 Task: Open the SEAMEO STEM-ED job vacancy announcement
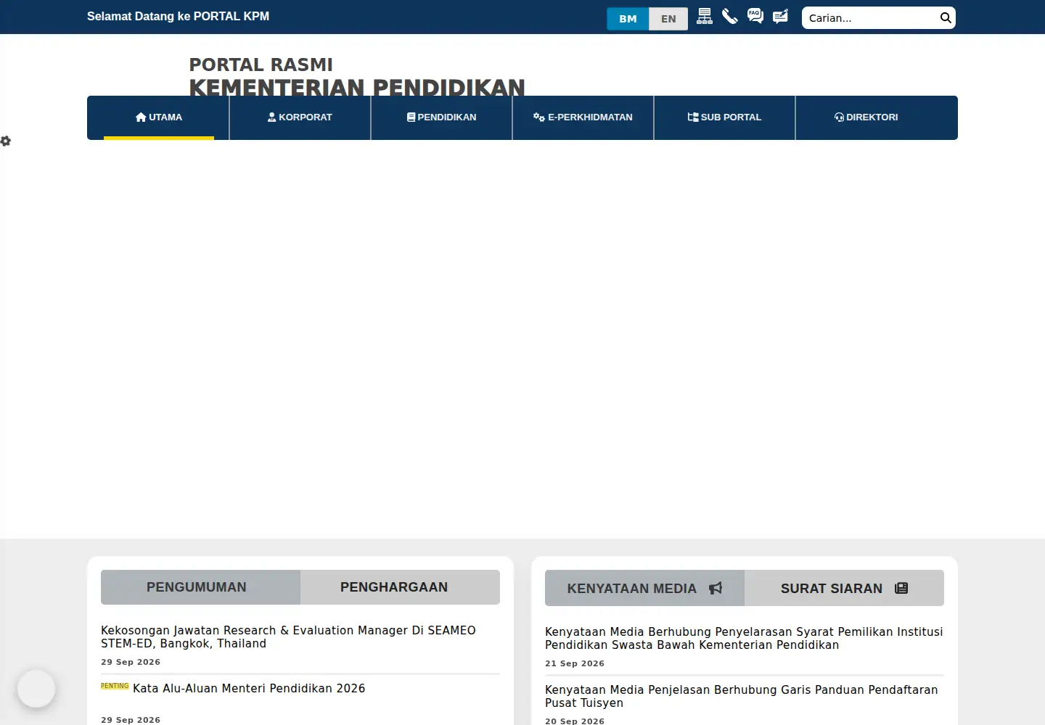coord(288,637)
